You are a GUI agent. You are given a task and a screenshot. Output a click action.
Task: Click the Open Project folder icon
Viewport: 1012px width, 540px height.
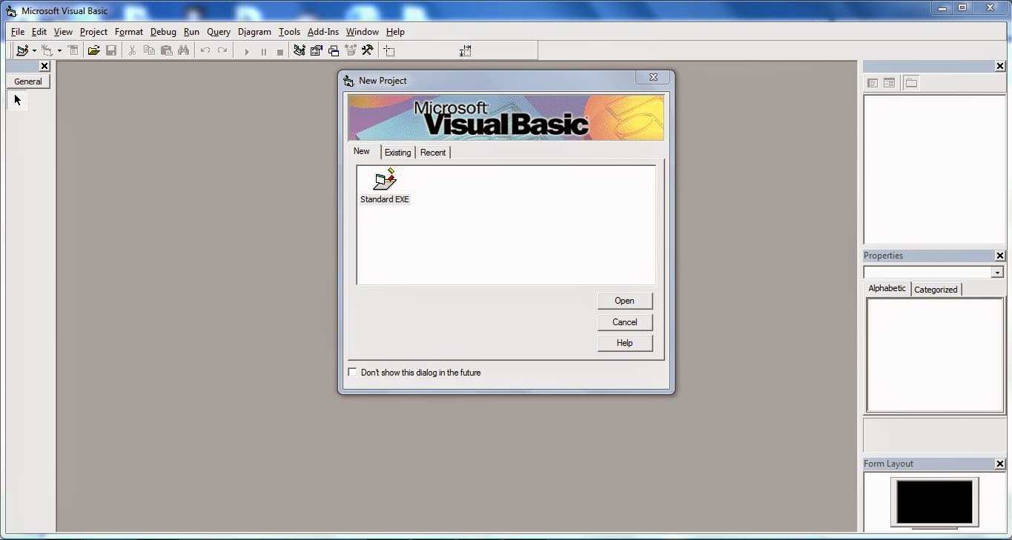point(93,50)
